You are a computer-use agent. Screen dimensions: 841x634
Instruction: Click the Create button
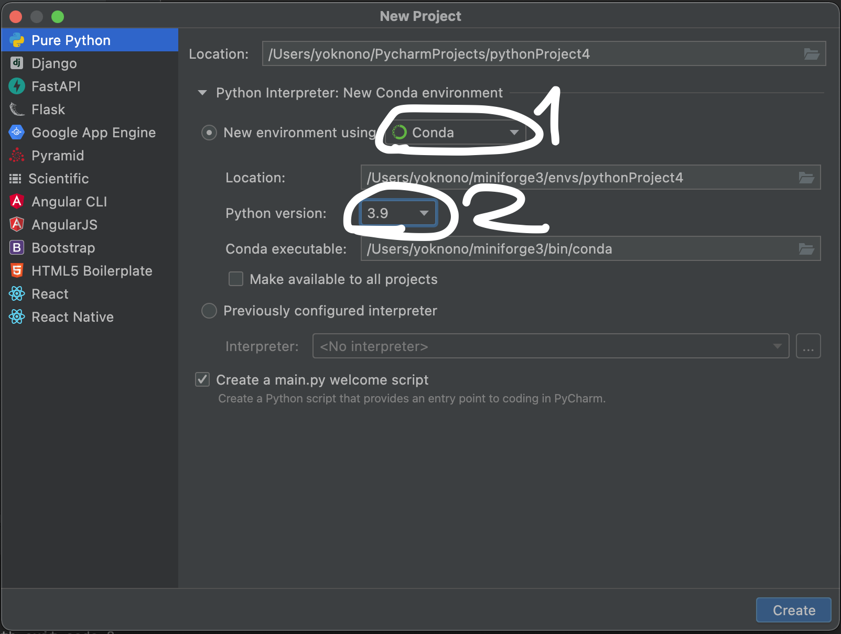[794, 610]
